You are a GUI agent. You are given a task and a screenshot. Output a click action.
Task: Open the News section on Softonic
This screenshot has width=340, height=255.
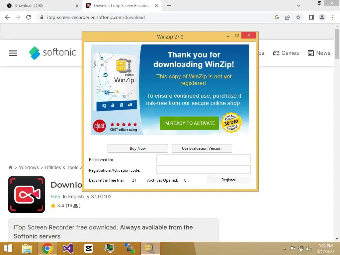(319, 53)
